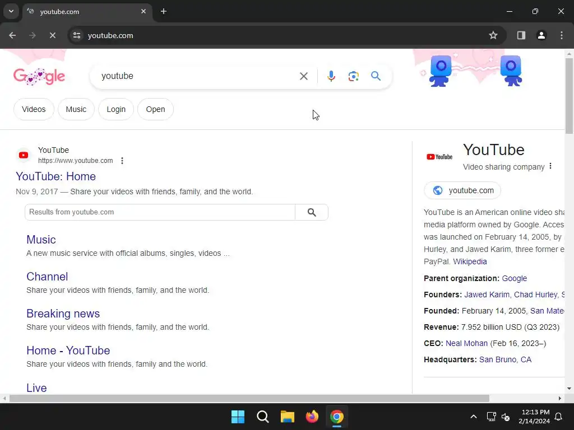
Task: Open Google parent organization link
Action: coord(515,278)
